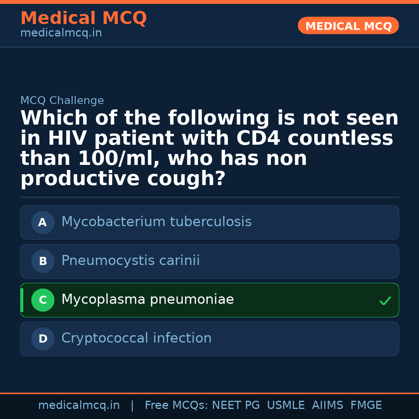Choose the letter D option circle

(x=43, y=339)
